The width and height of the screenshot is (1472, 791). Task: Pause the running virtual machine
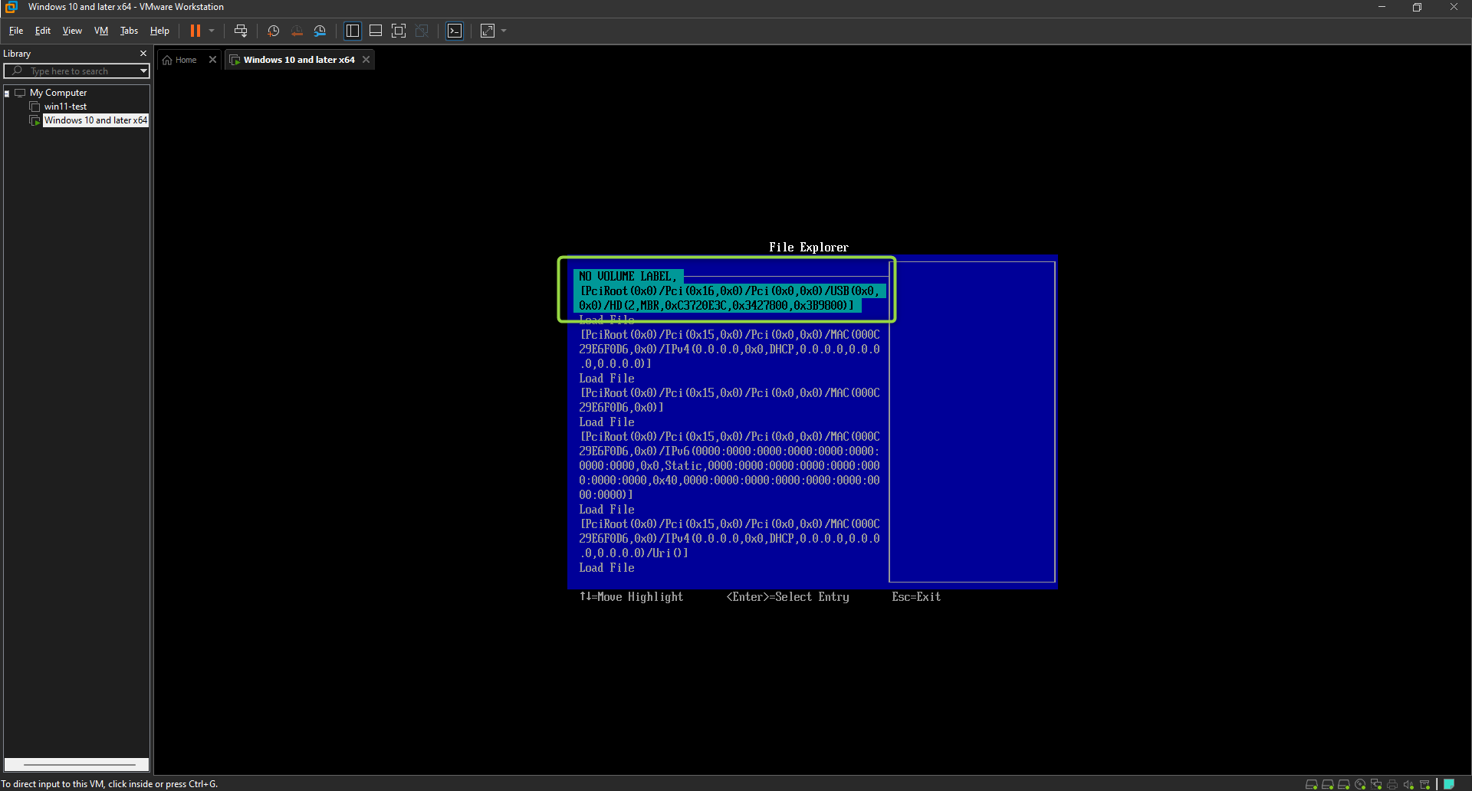pos(195,31)
